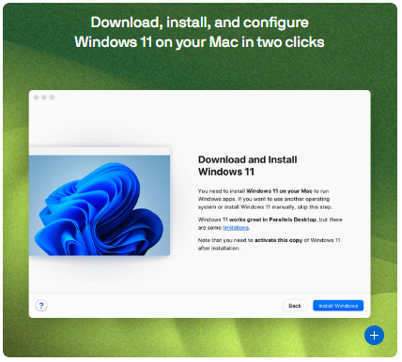Click the 'Download and Install Windows 11' heading
The image size is (402, 362).
[247, 166]
